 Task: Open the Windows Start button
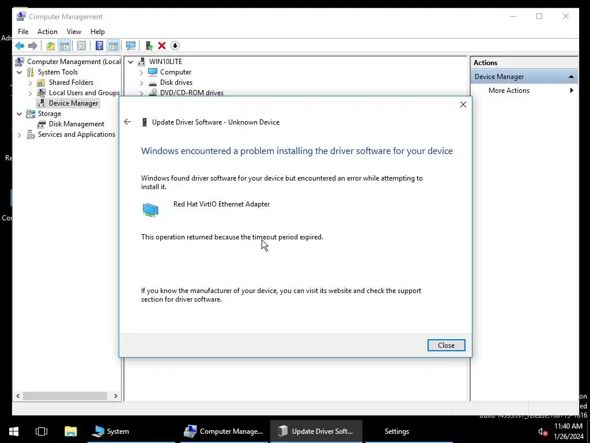[x=14, y=431]
